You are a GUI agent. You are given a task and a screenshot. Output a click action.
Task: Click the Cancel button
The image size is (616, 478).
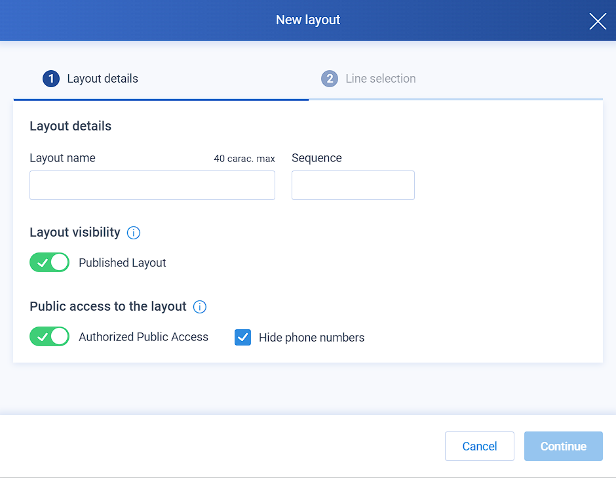479,446
